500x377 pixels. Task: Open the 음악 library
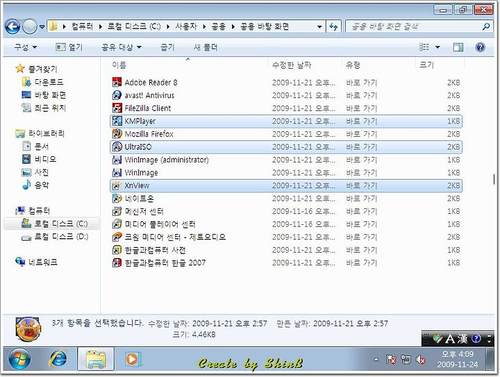pos(35,185)
